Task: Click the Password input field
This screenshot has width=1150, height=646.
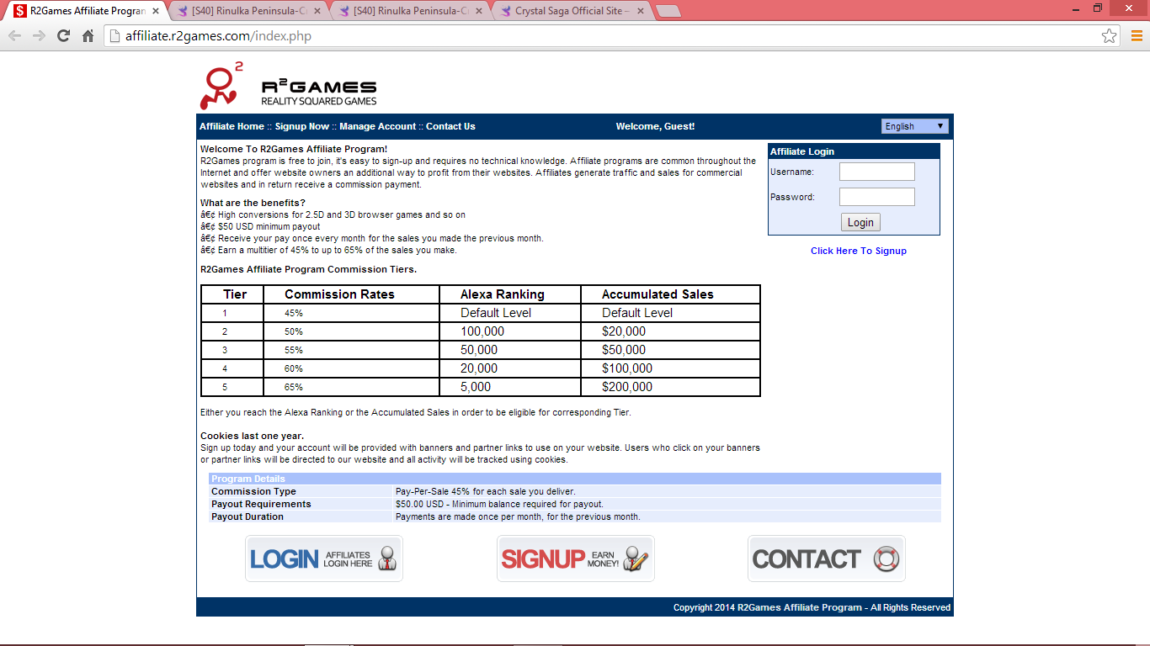Action: tap(877, 197)
